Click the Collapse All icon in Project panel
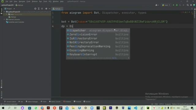 pyautogui.click(x=42, y=9)
